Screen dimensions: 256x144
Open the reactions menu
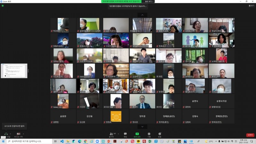160,134
